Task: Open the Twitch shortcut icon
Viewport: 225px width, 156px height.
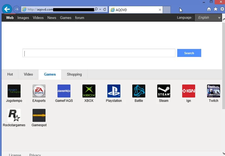Action: point(214,91)
